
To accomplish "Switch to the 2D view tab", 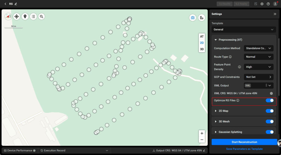I will click(x=202, y=43).
